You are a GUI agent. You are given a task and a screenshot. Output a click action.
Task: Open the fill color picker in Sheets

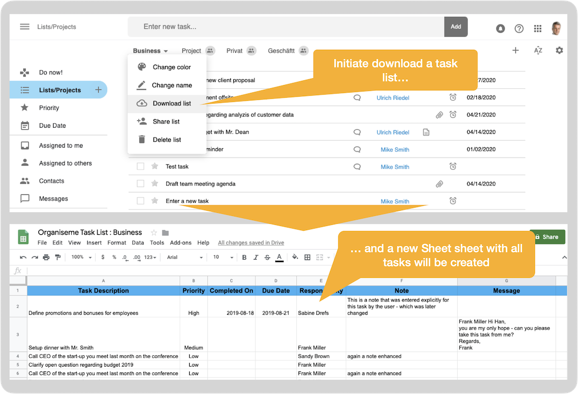295,257
